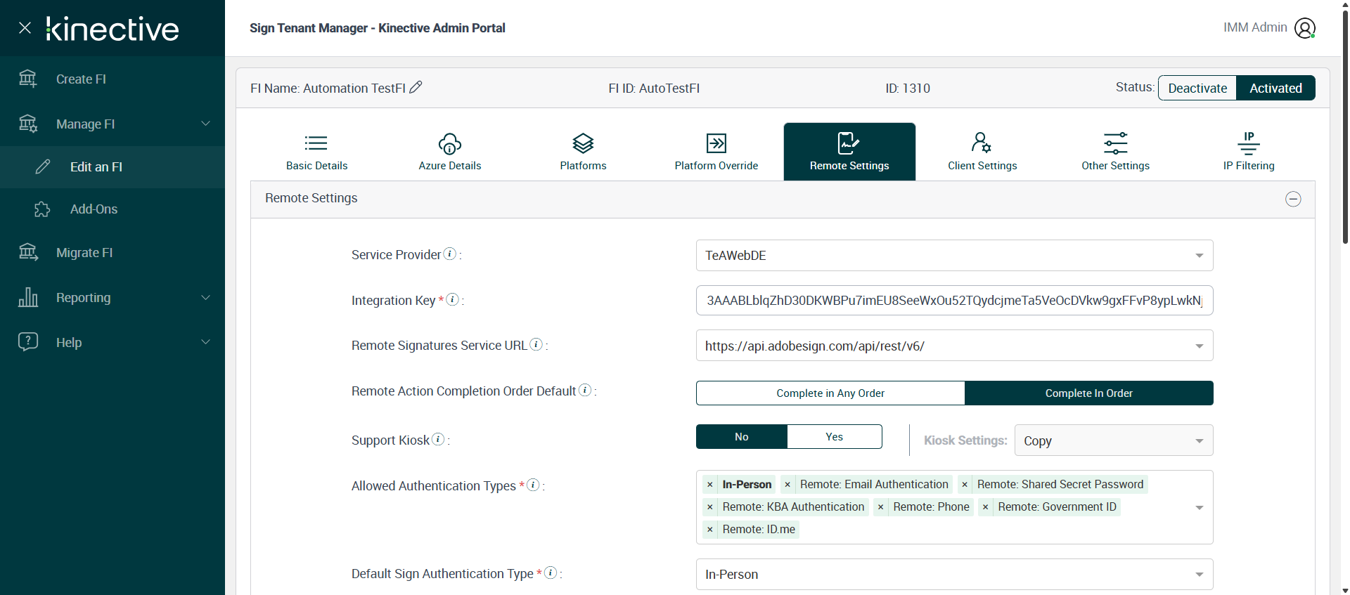1350x595 pixels.
Task: Open the Default Sign Authentication Type dropdown
Action: (953, 575)
